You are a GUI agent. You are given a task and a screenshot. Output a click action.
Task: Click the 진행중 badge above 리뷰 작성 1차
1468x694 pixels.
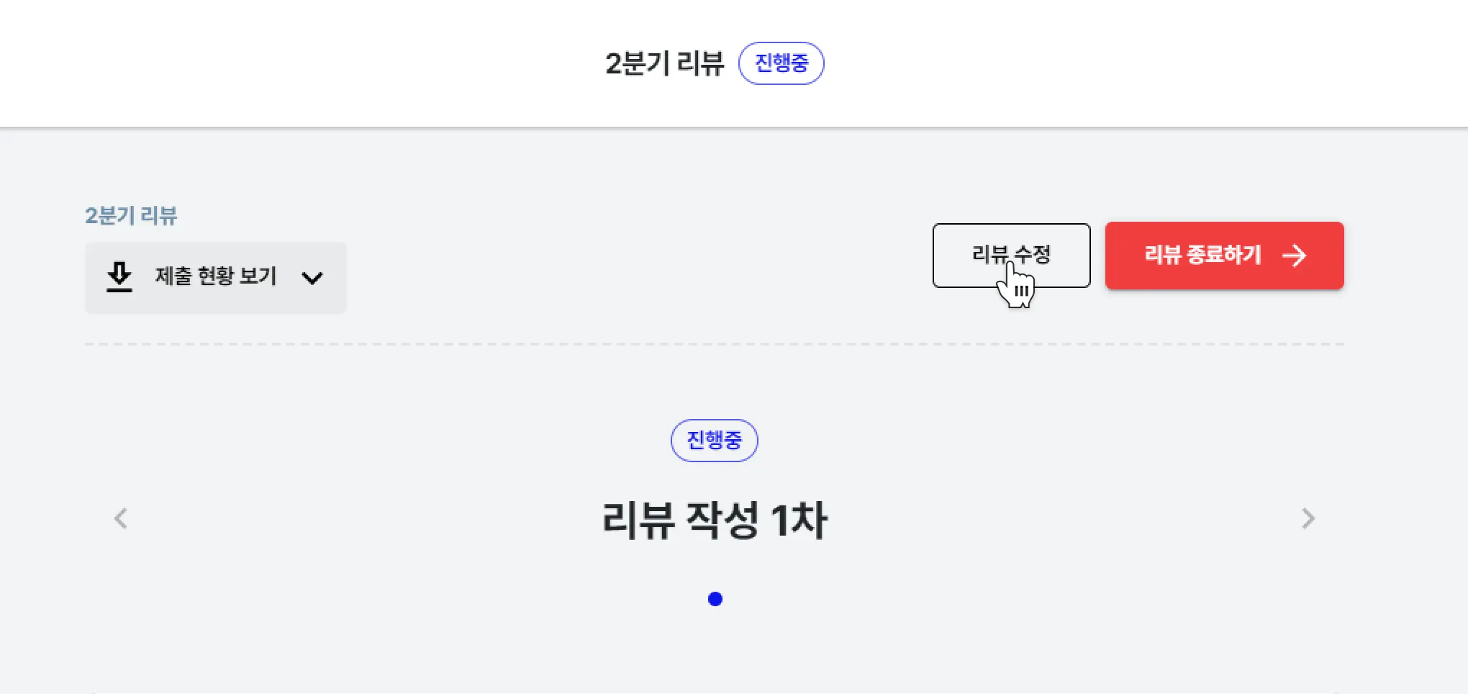(x=715, y=441)
